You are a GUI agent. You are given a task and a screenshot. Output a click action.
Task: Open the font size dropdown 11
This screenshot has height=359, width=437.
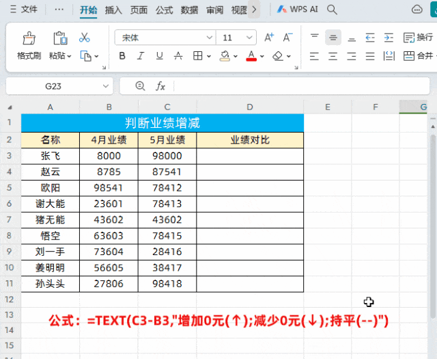(249, 38)
